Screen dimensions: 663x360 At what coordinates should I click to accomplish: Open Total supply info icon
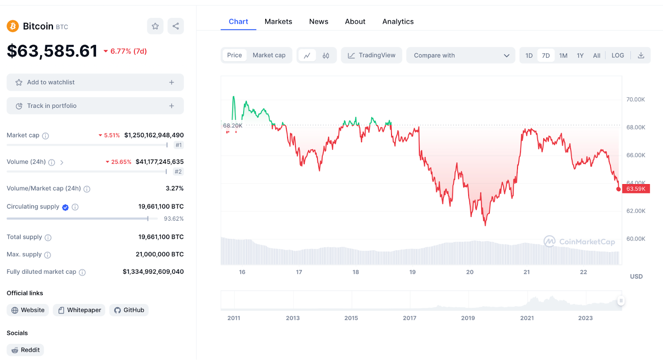pos(48,237)
